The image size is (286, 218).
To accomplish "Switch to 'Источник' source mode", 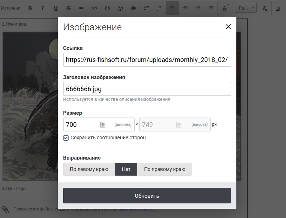I will pos(11,8).
